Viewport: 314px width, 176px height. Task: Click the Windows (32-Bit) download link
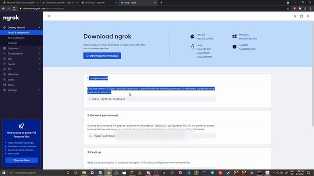248,39
